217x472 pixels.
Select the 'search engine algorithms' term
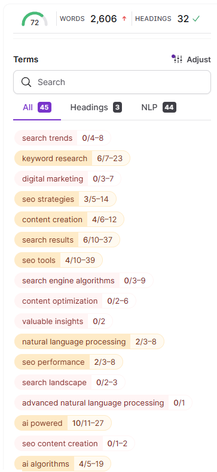pyautogui.click(x=84, y=280)
